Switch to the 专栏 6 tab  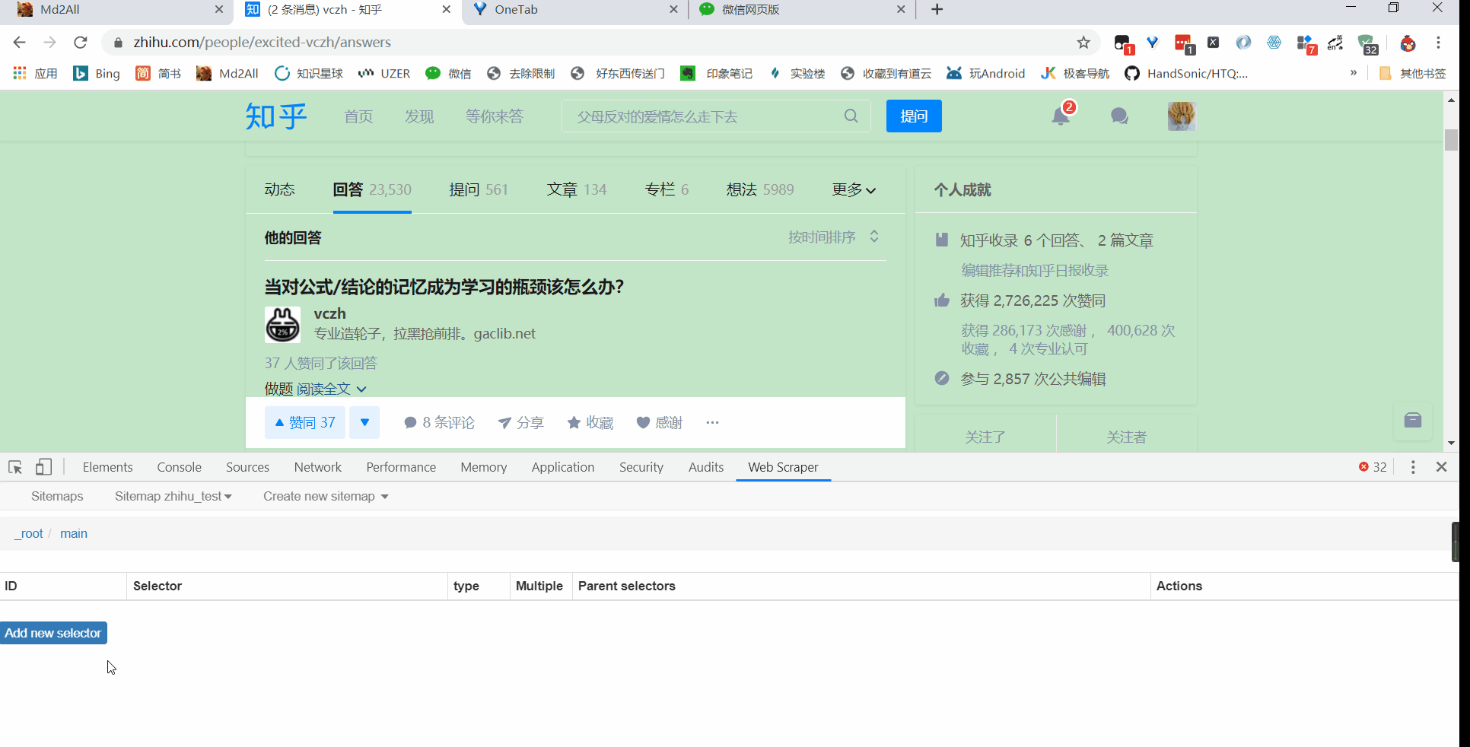667,189
